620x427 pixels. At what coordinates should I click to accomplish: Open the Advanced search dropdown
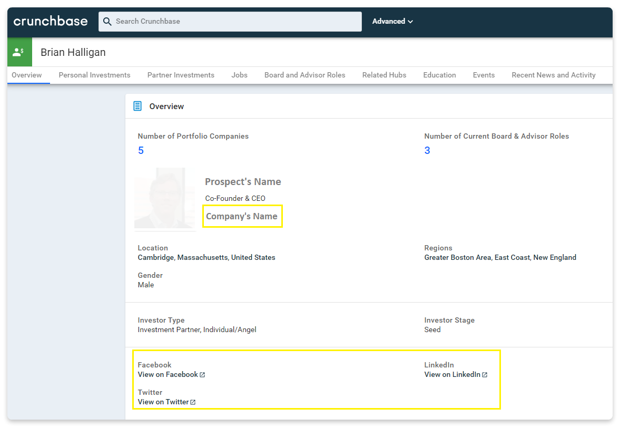click(x=392, y=22)
